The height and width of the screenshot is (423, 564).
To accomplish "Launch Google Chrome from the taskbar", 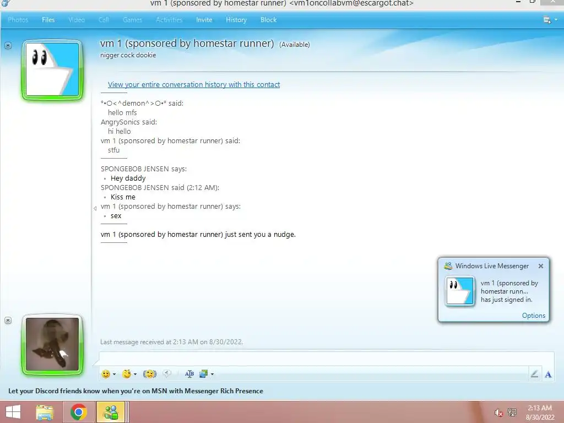I will click(x=78, y=412).
